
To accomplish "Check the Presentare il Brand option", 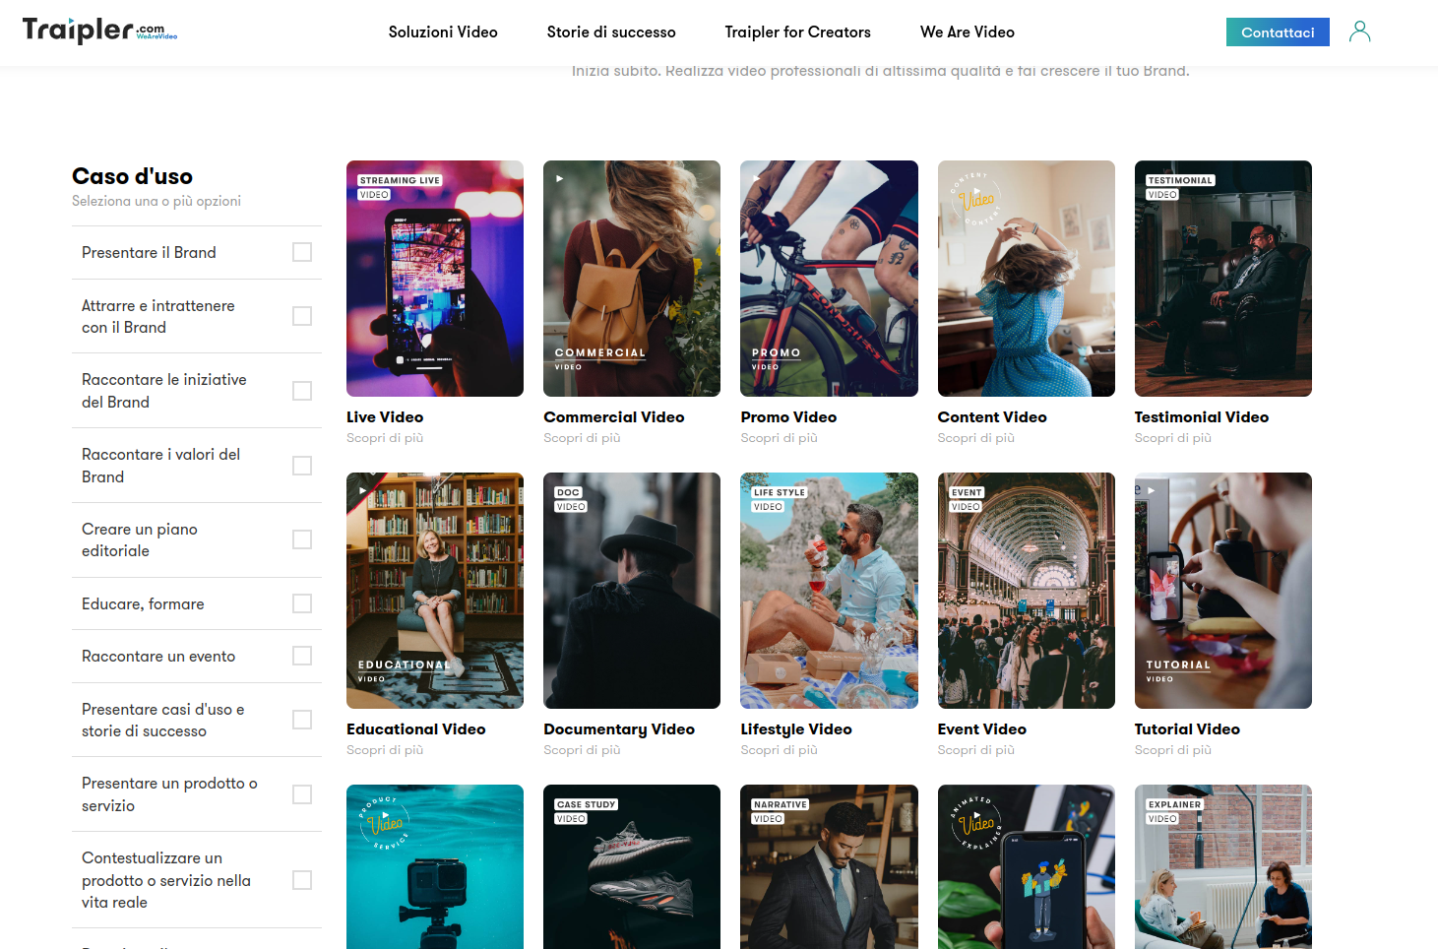I will 302,252.
